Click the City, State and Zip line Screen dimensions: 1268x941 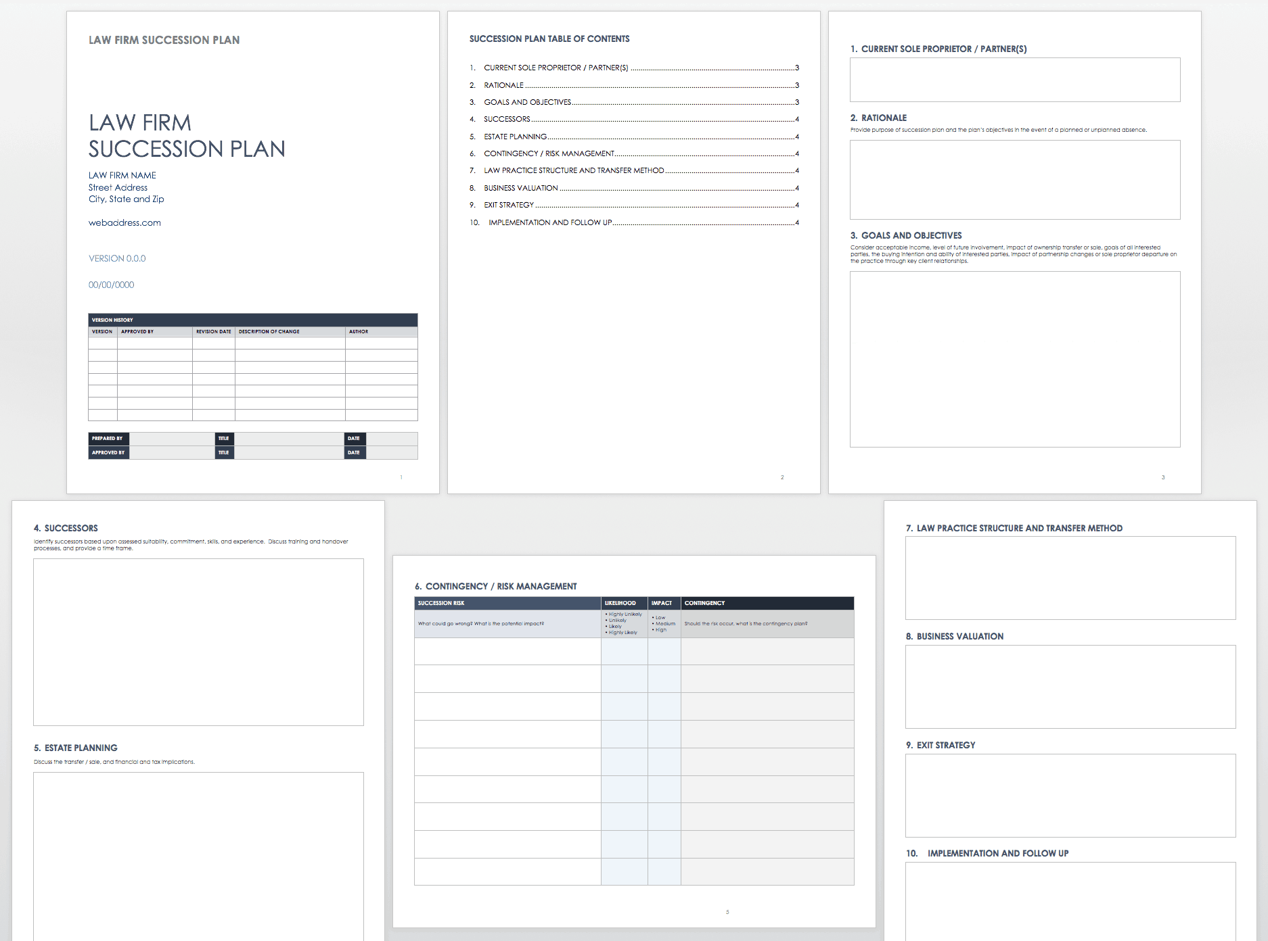tap(127, 199)
